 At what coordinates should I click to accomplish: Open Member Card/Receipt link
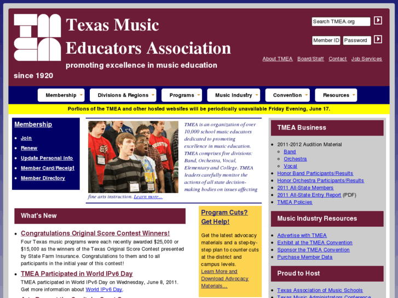[48, 168]
